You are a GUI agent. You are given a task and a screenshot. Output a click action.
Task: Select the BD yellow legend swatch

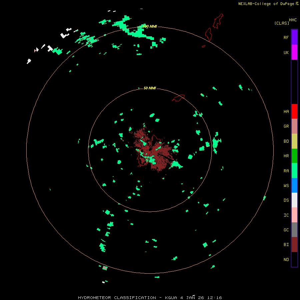click(294, 141)
